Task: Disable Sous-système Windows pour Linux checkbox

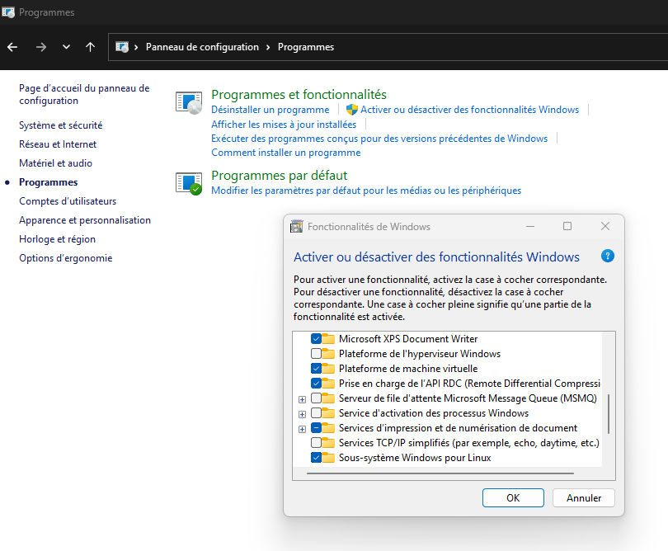Action: point(316,458)
